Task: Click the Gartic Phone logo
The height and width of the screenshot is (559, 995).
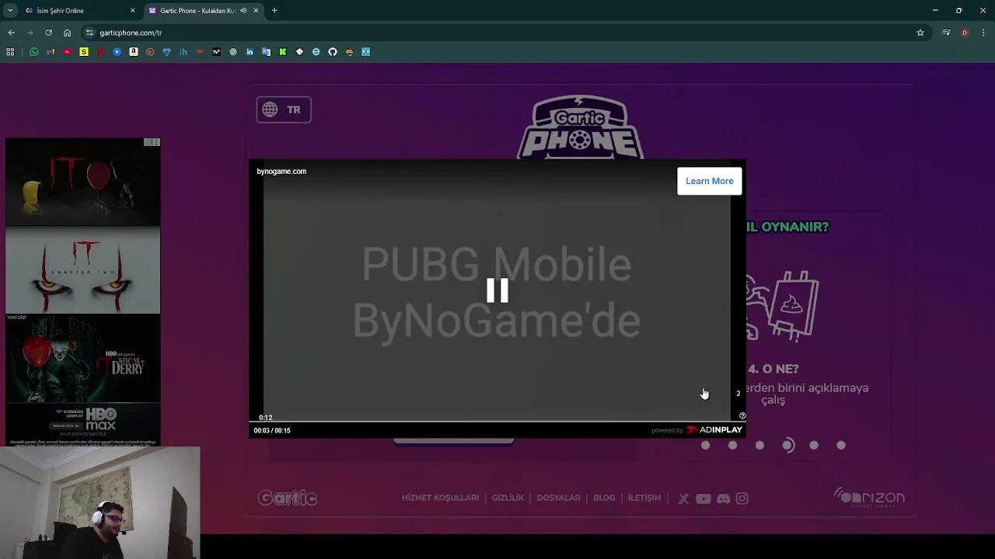Action: click(581, 128)
